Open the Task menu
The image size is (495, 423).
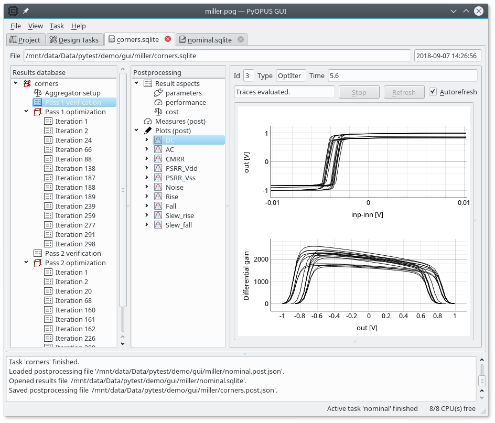pos(57,26)
